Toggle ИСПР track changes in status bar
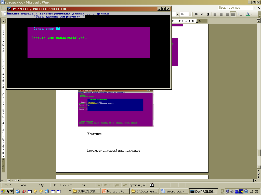 point(108,185)
